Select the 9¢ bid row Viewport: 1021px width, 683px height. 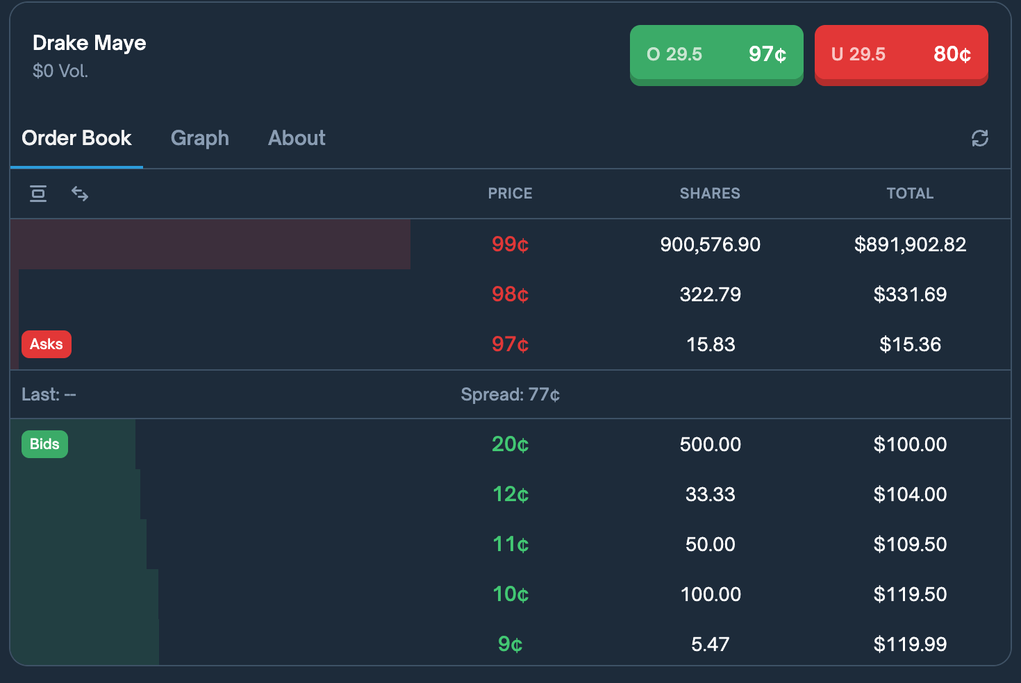510,644
